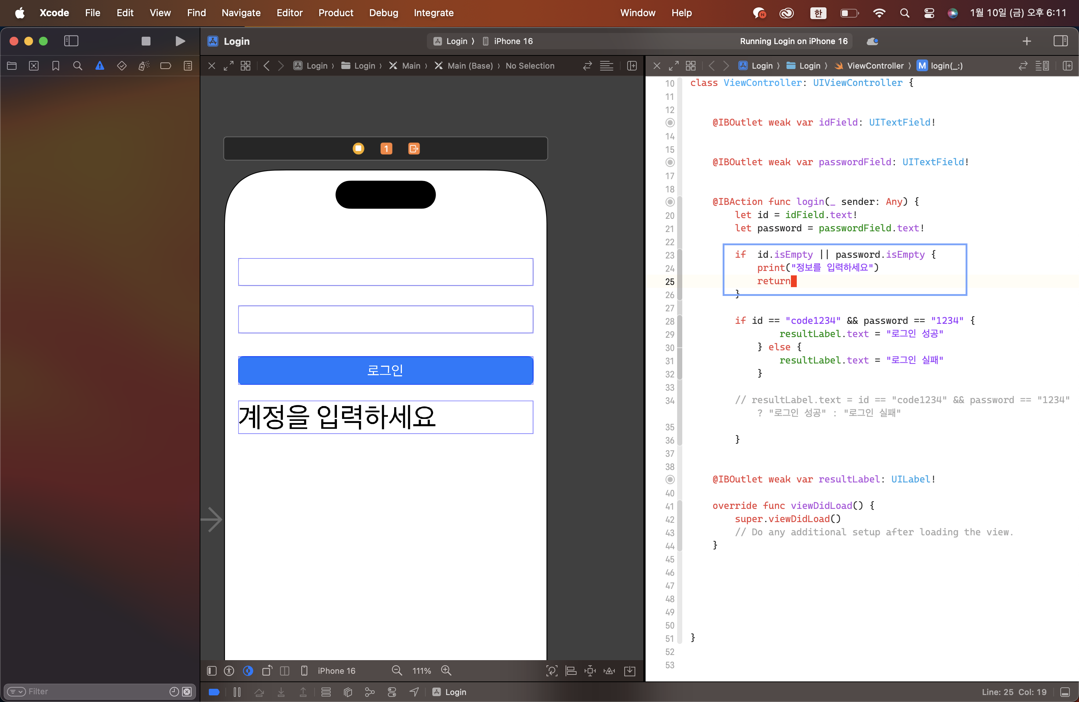
Task: Open storyboard editor options list icon
Action: pos(607,66)
